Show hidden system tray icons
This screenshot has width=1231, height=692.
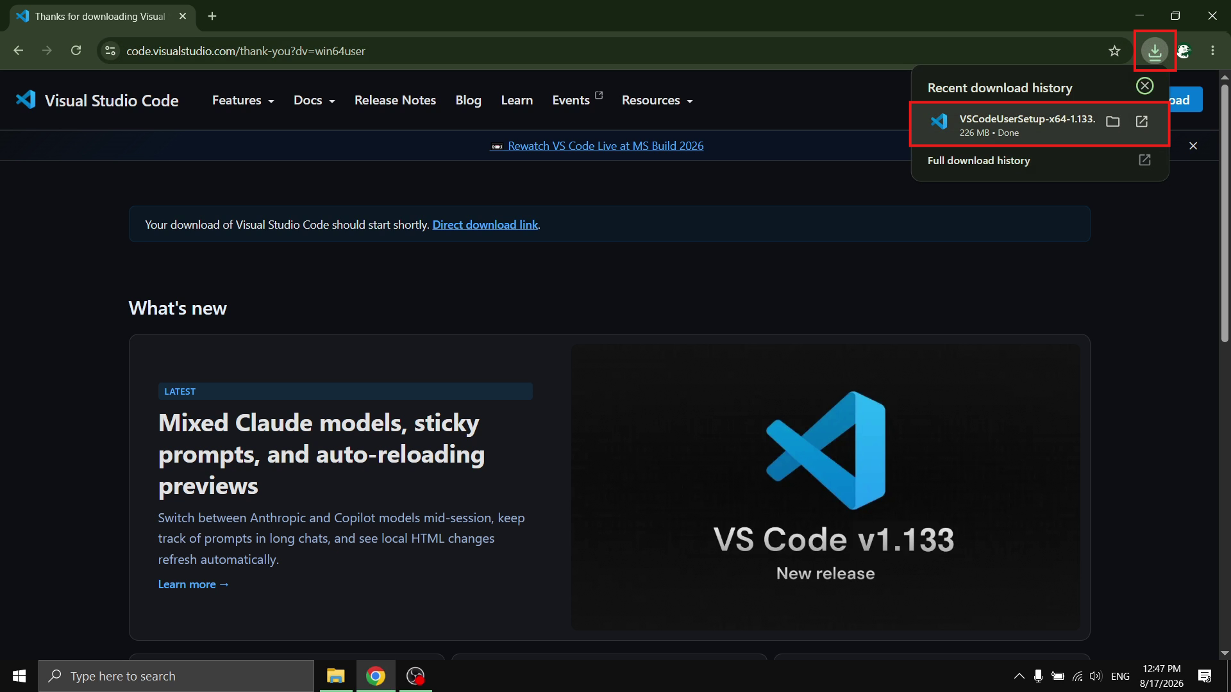pos(1019,676)
